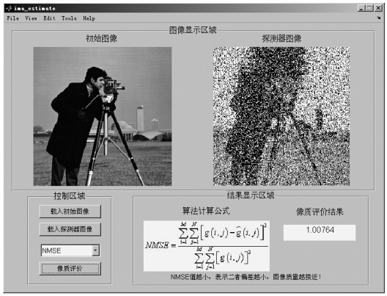387x296 pixels.
Task: Click the NMSE formula image
Action: tap(207, 246)
